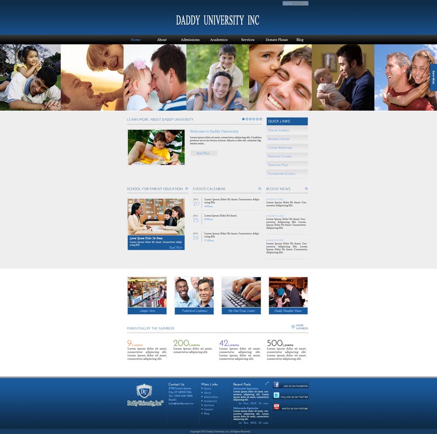The width and height of the screenshot is (437, 434).
Task: Click the Follow Us On Twitter icon
Action: point(276,394)
